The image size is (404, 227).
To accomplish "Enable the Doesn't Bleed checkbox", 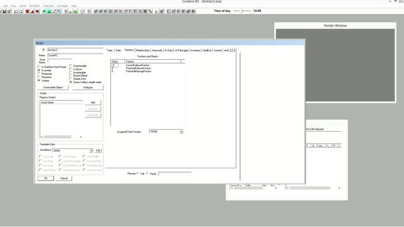I will coord(71,76).
